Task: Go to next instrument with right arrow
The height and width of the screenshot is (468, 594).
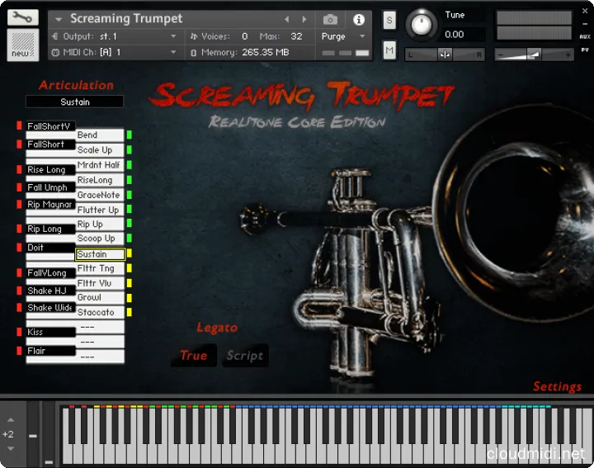Action: point(304,19)
